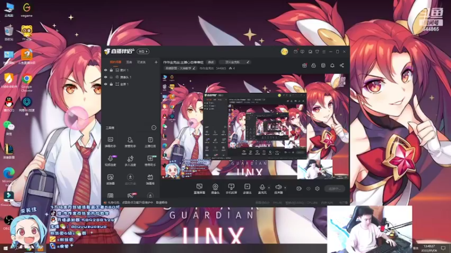Open the read-danmaku tool icon
Image resolution: width=451 pixels, height=253 pixels.
point(110,179)
